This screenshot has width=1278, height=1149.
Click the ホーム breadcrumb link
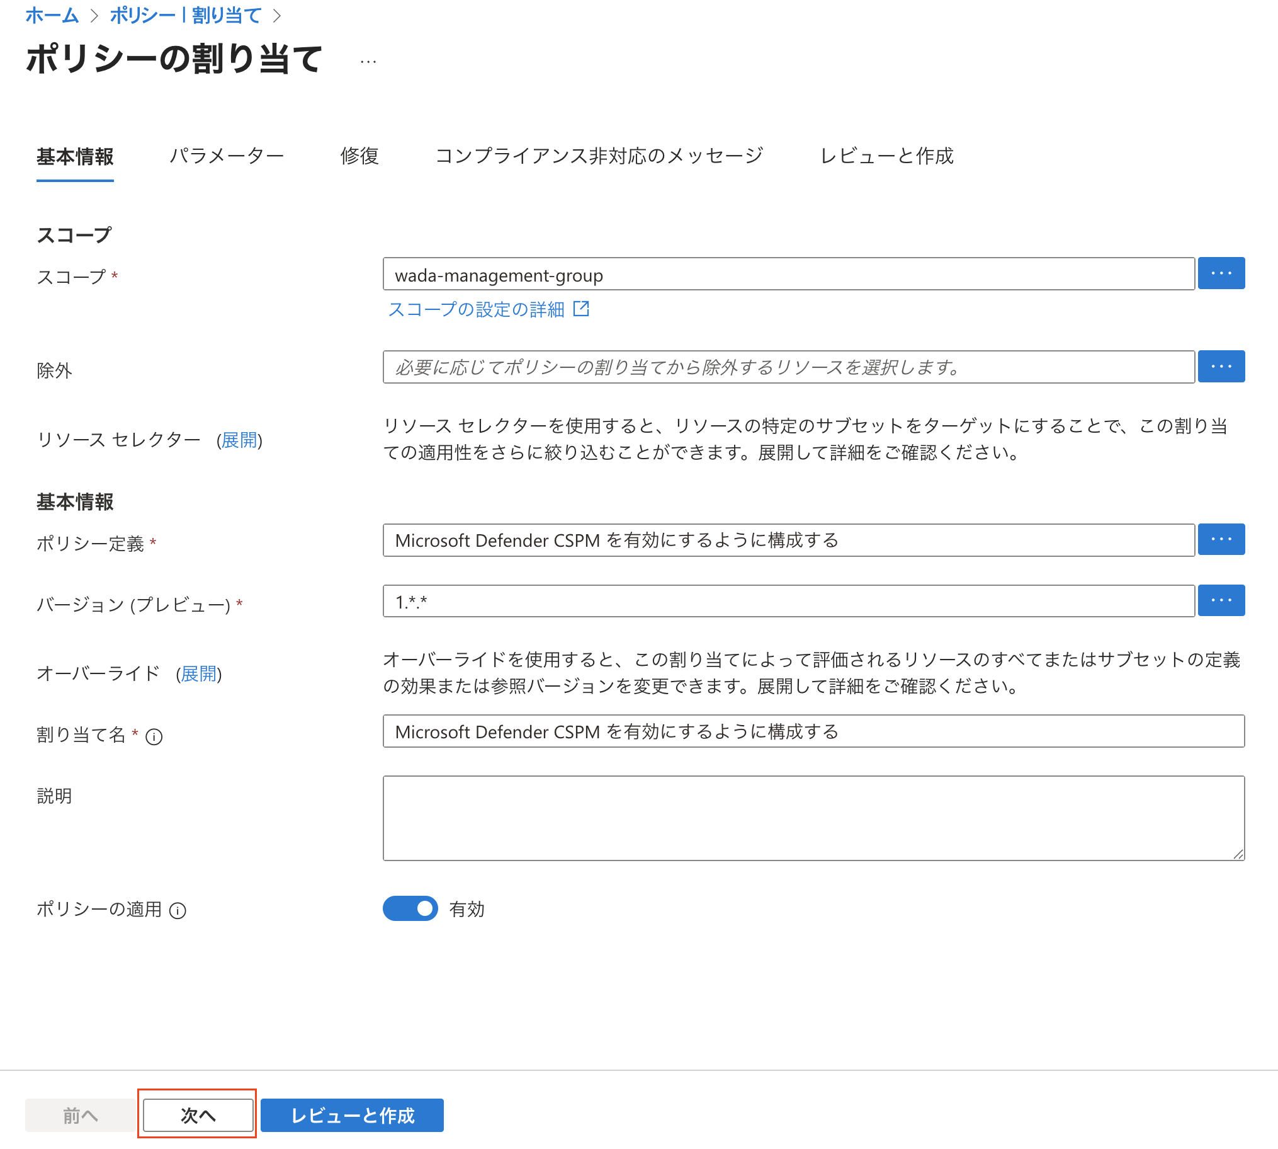(x=52, y=15)
